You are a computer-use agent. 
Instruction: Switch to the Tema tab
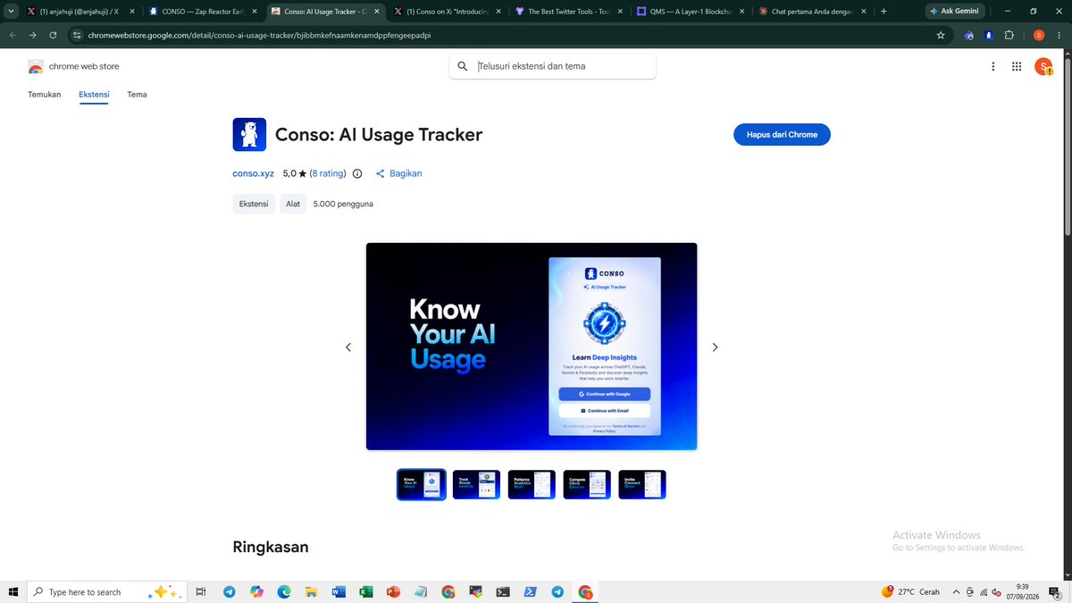pos(137,95)
